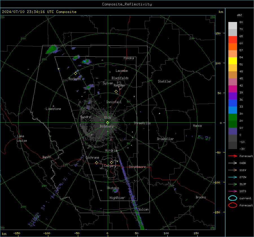Click the red forecast arrow in legend

(x=233, y=156)
